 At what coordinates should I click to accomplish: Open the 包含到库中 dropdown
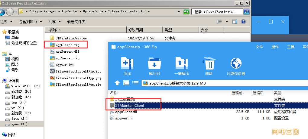pos(31,22)
